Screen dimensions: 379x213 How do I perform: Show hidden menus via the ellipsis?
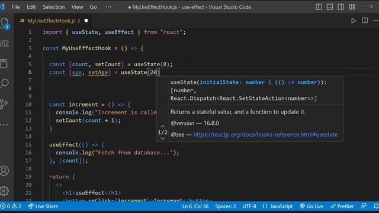tap(108, 7)
